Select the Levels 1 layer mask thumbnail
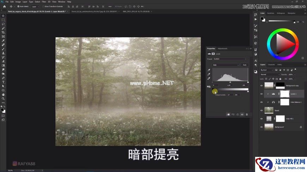 [x=285, y=94]
